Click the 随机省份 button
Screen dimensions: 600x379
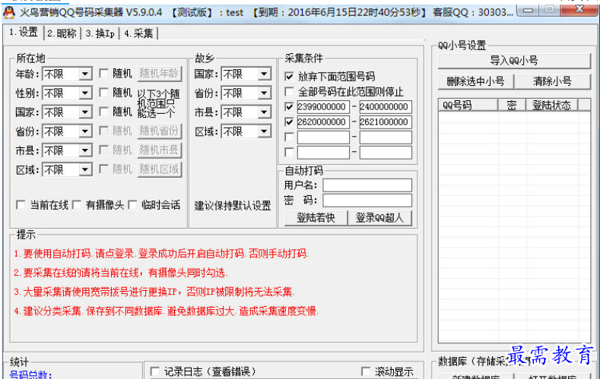[159, 131]
